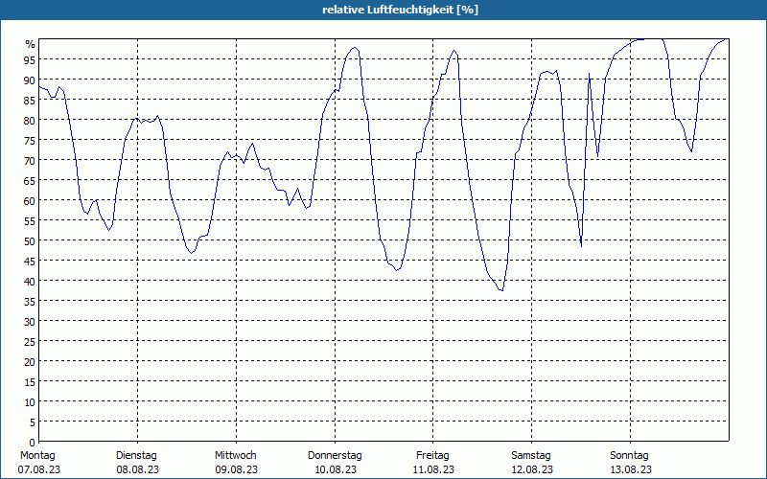
Task: Select the '0' y-axis origin label
Action: [x=33, y=443]
